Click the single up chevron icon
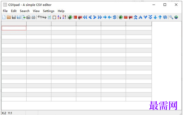 click(x=140, y=17)
